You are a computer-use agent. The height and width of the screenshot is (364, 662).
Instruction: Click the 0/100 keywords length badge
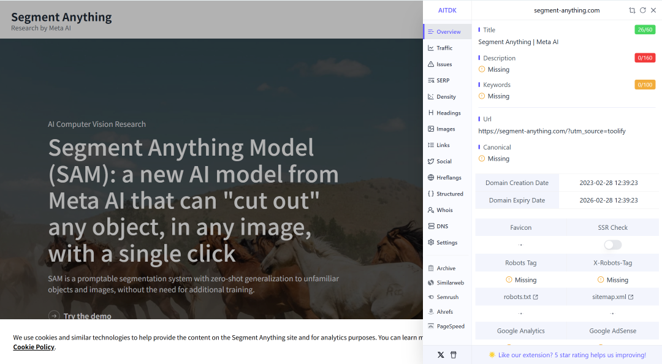pyautogui.click(x=645, y=85)
